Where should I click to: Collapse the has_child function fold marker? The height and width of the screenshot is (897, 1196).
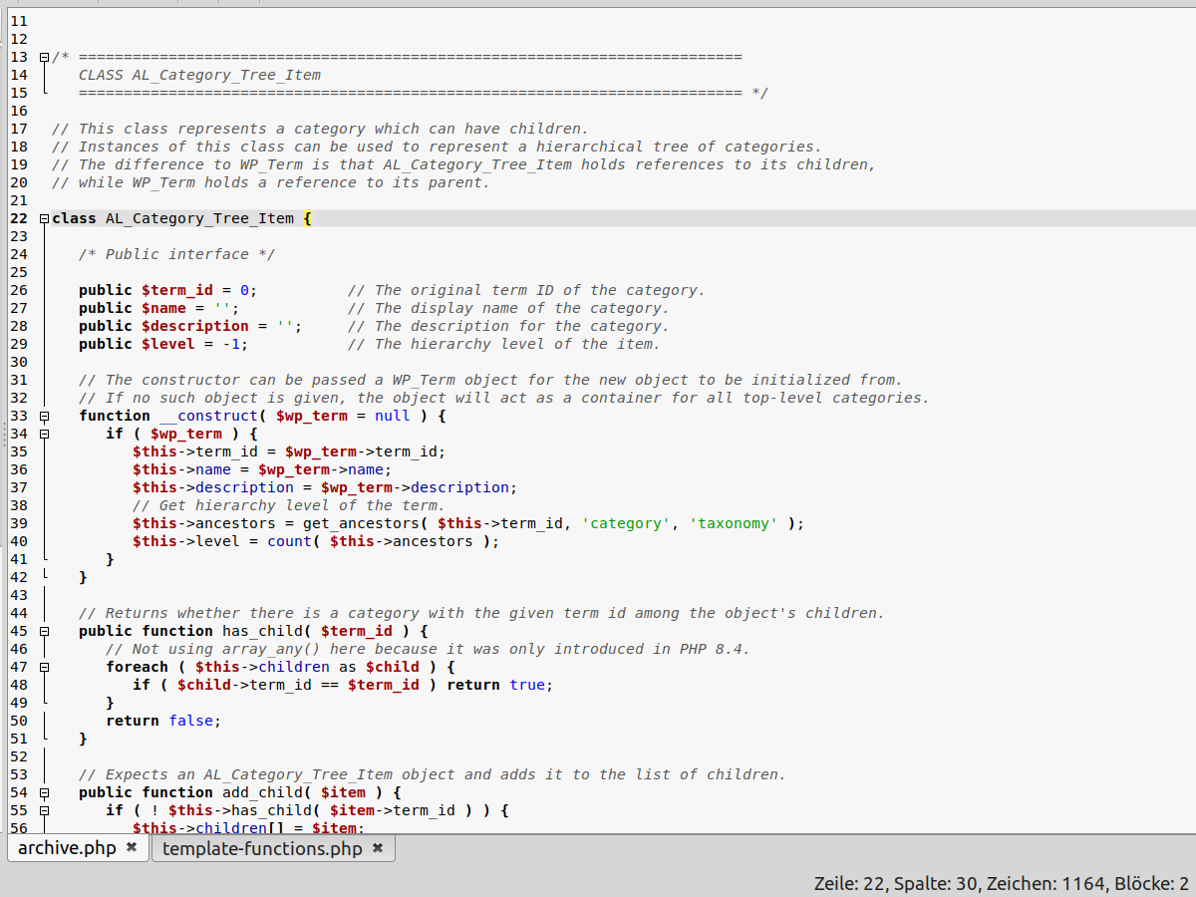tap(44, 631)
